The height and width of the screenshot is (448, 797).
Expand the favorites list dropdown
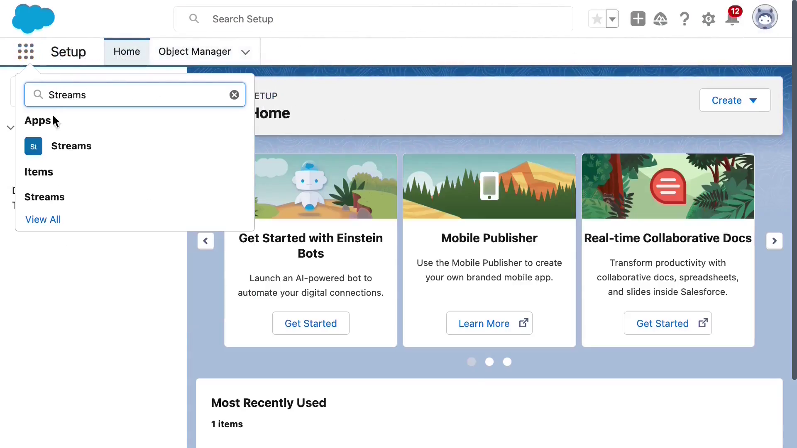[612, 19]
